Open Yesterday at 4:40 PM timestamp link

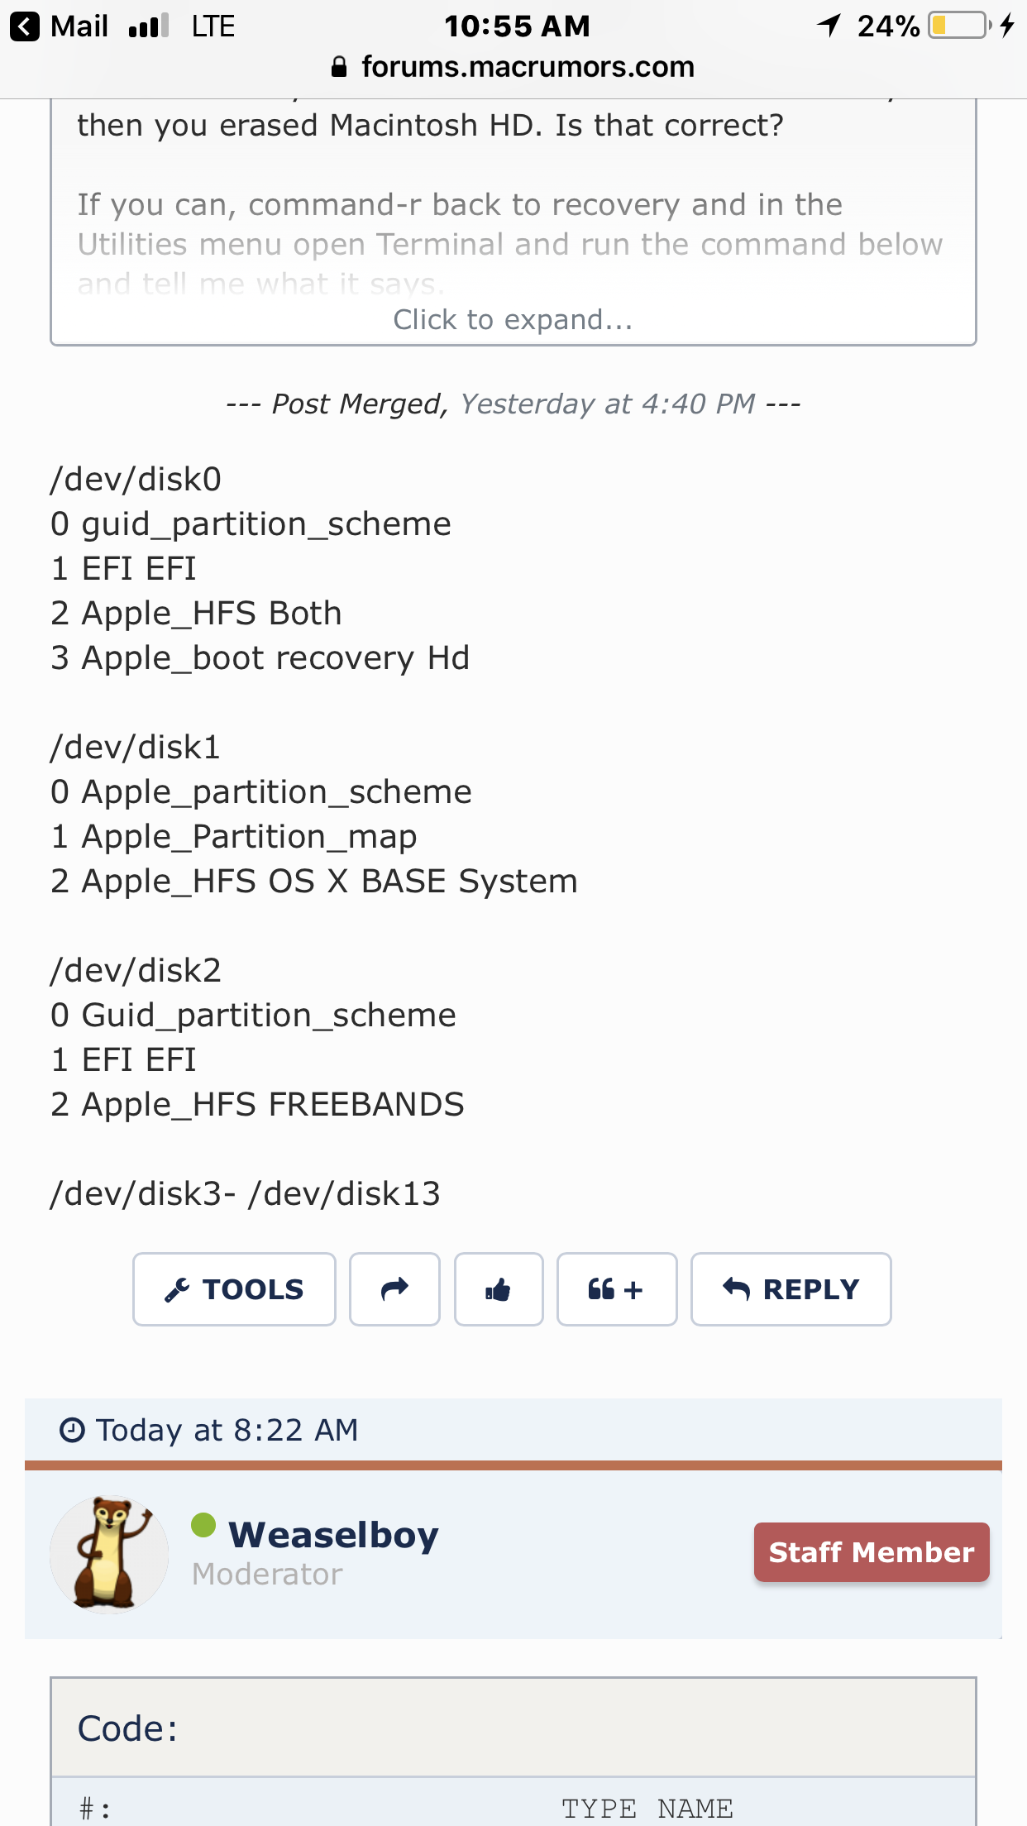[x=608, y=404]
